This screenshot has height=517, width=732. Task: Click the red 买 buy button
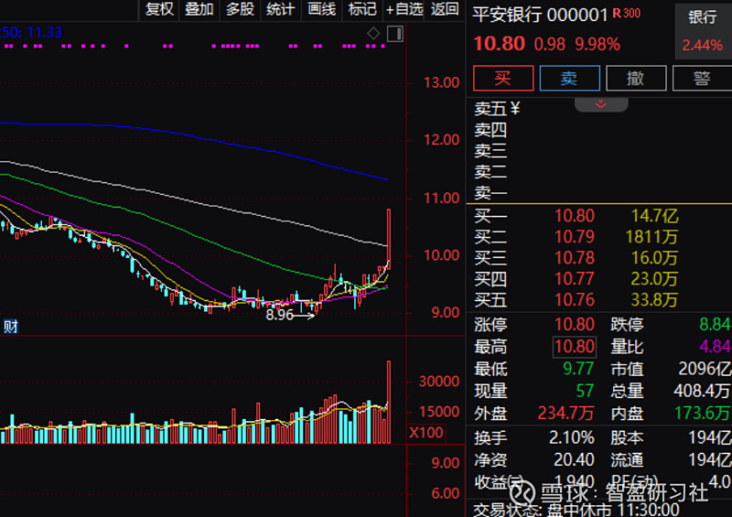[503, 78]
